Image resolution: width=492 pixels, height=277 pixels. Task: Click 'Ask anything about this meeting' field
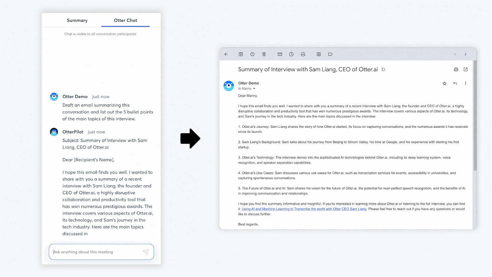[x=101, y=252]
